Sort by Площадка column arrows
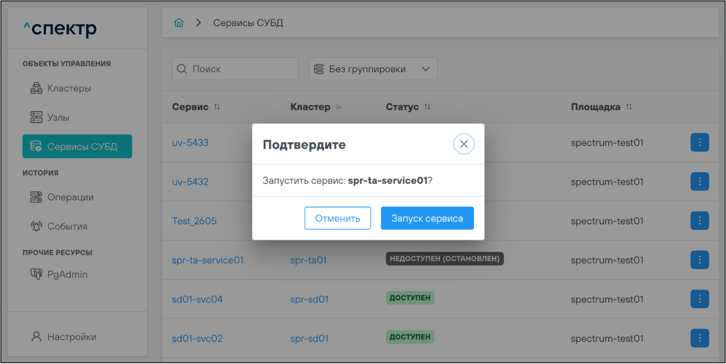The width and height of the screenshot is (726, 364). (629, 107)
